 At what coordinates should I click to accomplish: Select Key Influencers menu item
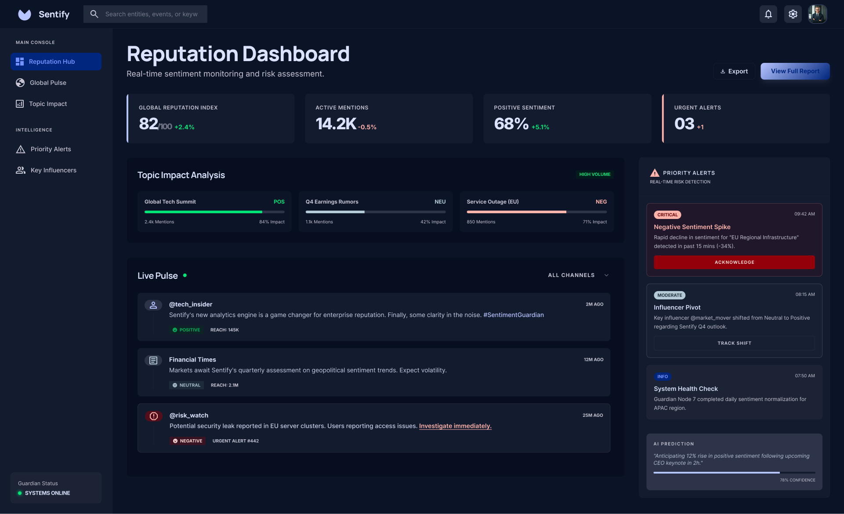click(56, 170)
